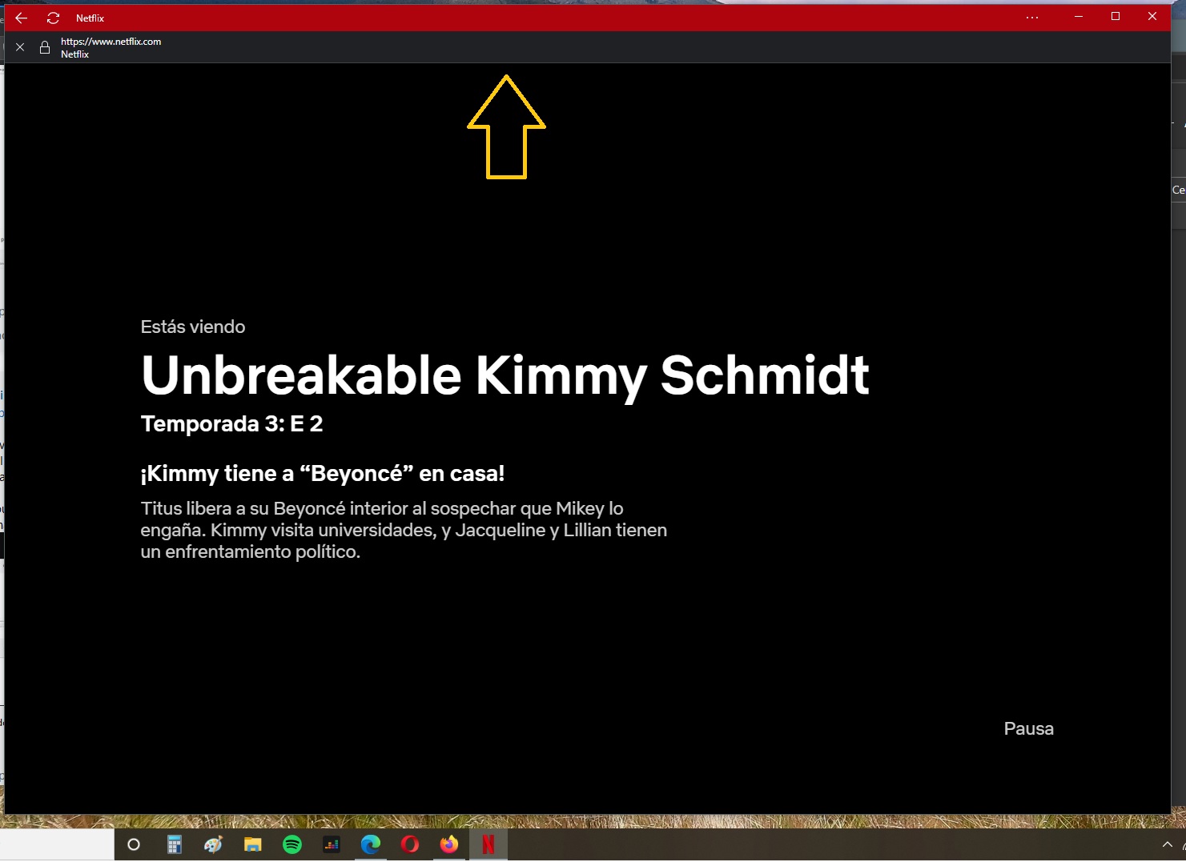The image size is (1186, 862).
Task: Go back using the Netflix back arrow
Action: coord(22,18)
